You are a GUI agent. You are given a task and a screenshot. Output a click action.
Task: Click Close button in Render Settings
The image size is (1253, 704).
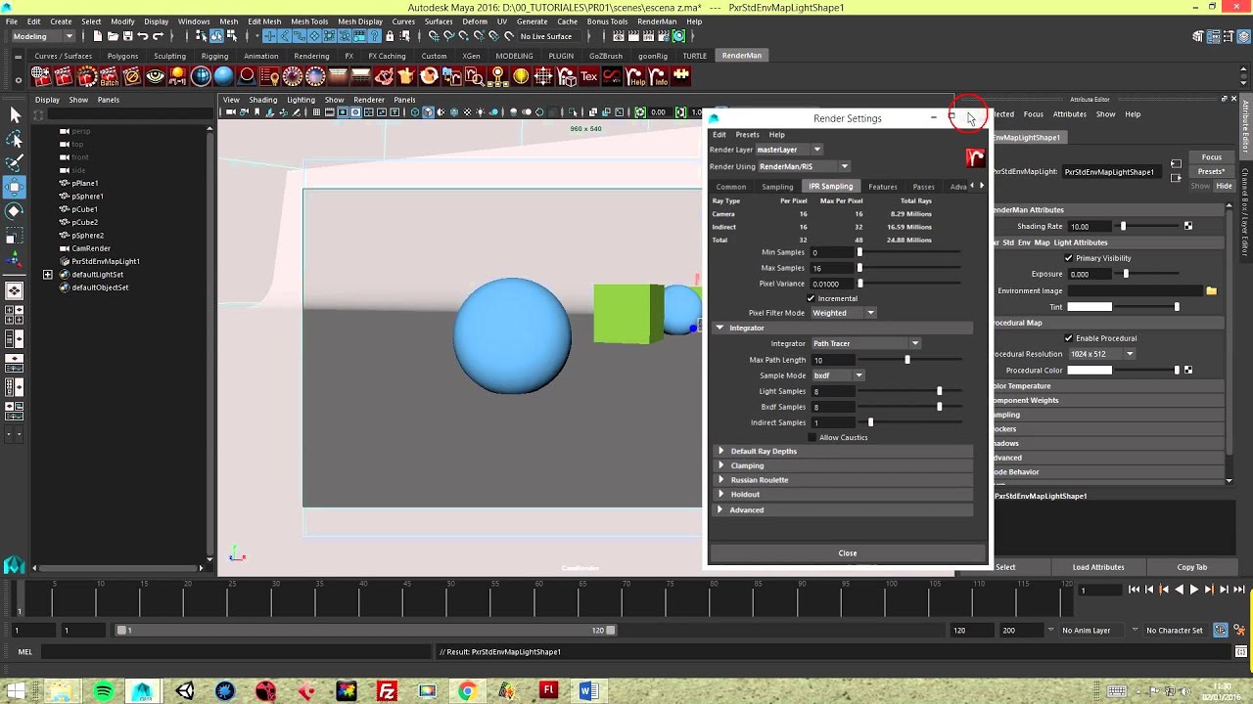[x=848, y=553]
